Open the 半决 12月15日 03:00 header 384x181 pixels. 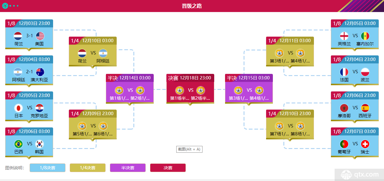click(249, 78)
